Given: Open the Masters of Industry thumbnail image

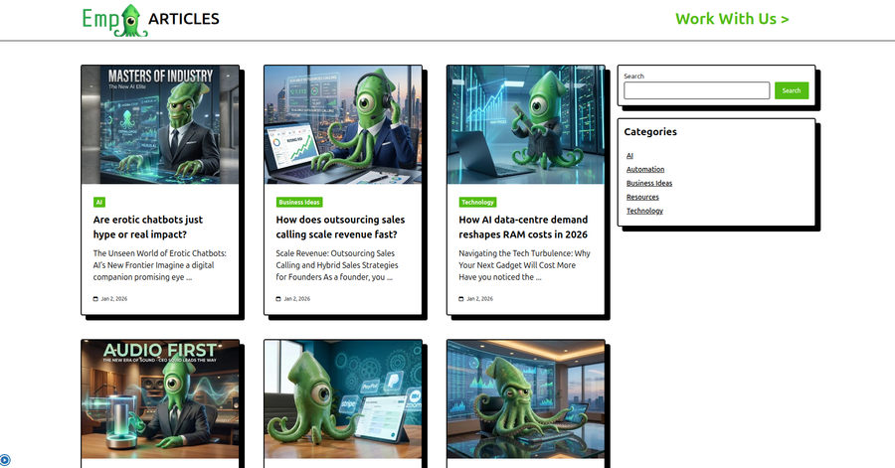Looking at the screenshot, I should pos(160,124).
